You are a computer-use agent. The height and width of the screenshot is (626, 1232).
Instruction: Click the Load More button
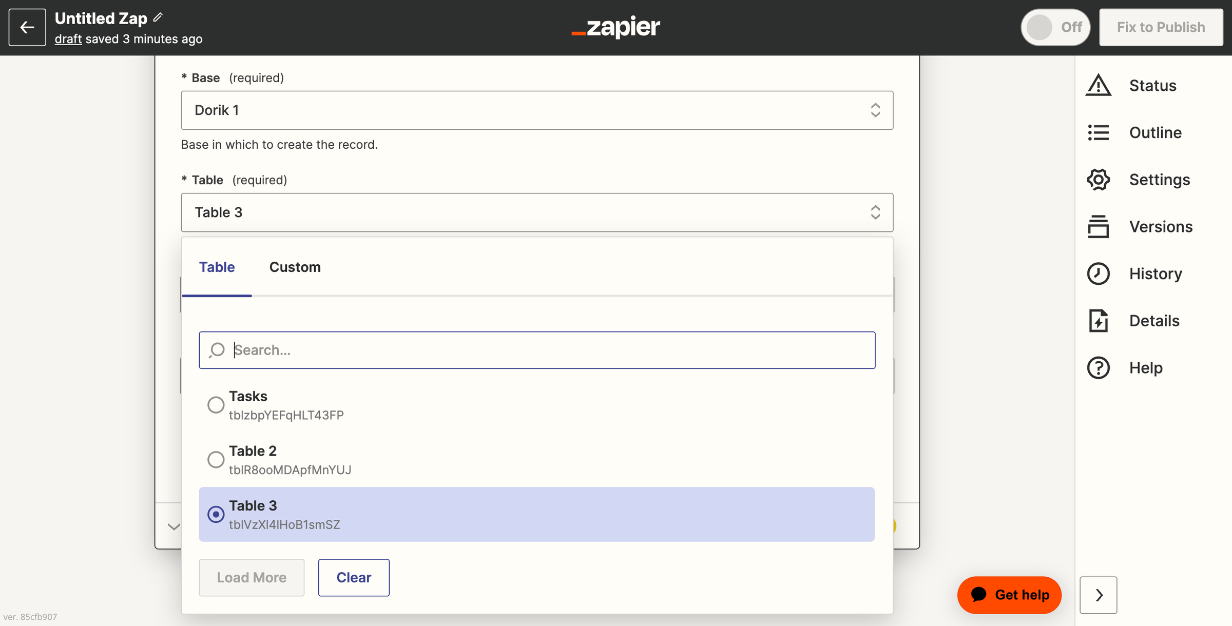[x=252, y=577]
